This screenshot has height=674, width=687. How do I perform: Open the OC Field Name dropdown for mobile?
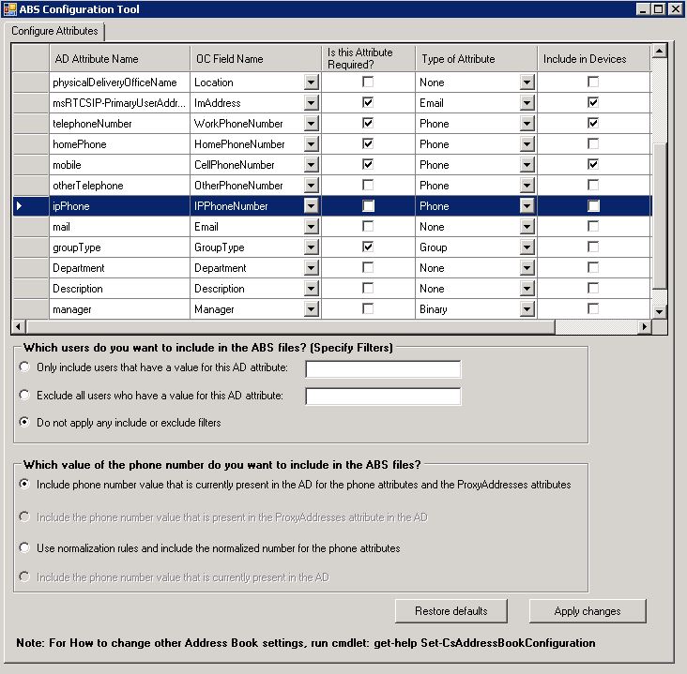[x=311, y=165]
